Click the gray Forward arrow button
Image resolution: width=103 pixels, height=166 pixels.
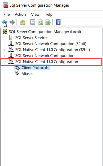(x=12, y=22)
